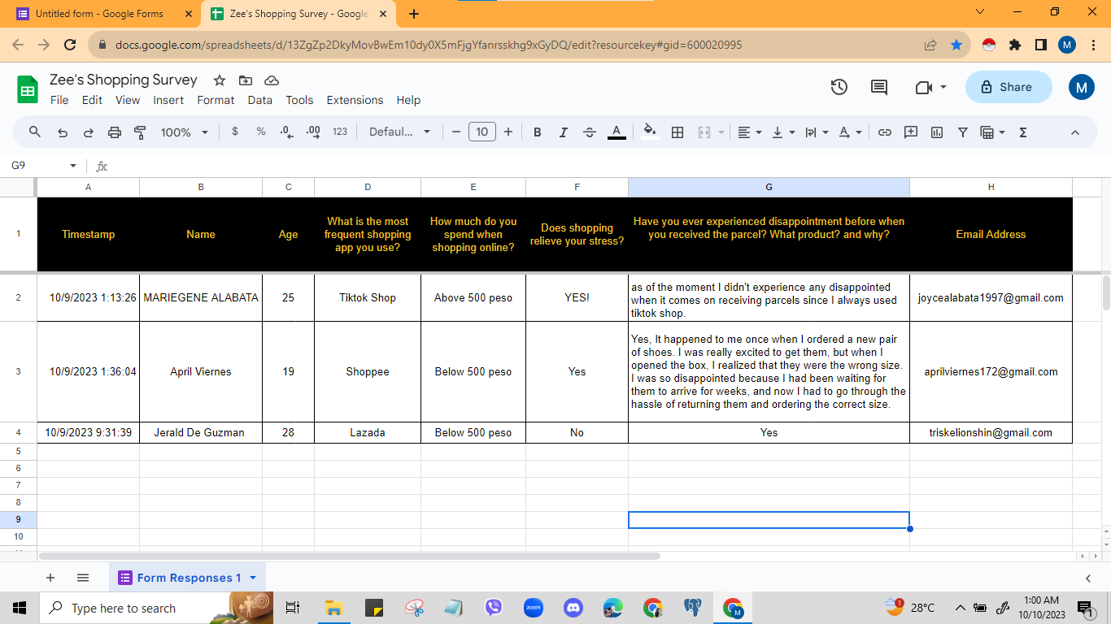
Task: Click the Paint format tool
Action: pyautogui.click(x=139, y=132)
